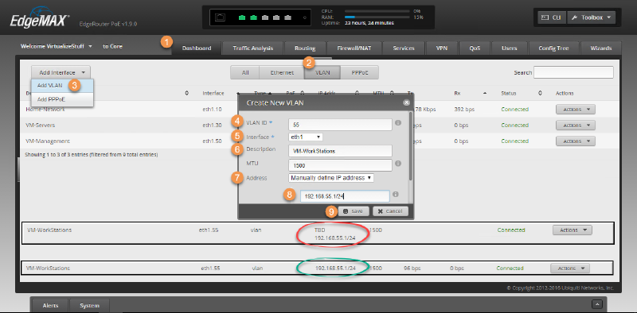This screenshot has height=313, width=637.
Task: Expand the bottom panel arrow
Action: click(x=596, y=304)
